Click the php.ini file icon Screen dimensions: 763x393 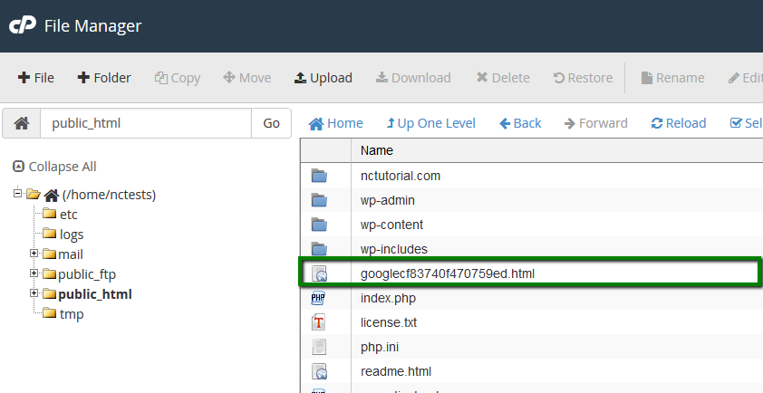coord(319,347)
